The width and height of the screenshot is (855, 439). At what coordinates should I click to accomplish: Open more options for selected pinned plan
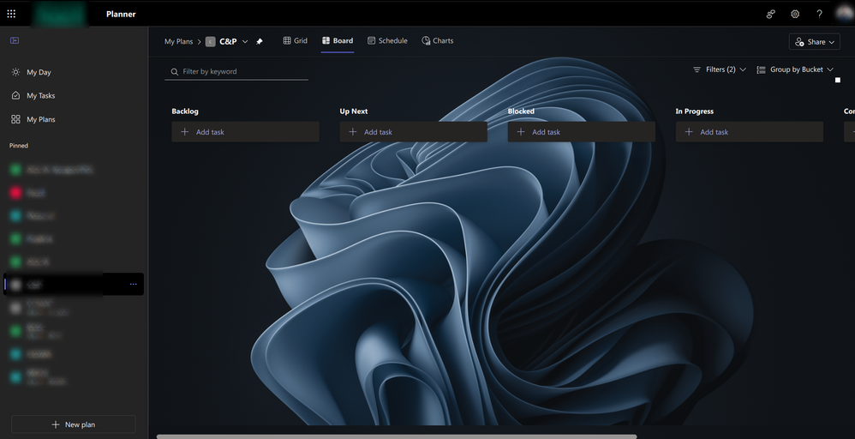click(133, 285)
